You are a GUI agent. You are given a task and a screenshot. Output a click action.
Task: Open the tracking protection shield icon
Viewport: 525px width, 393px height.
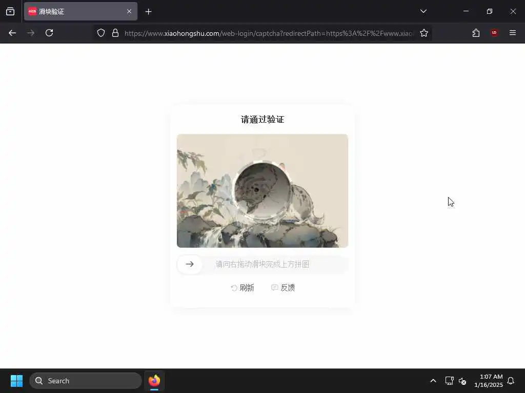pos(101,33)
